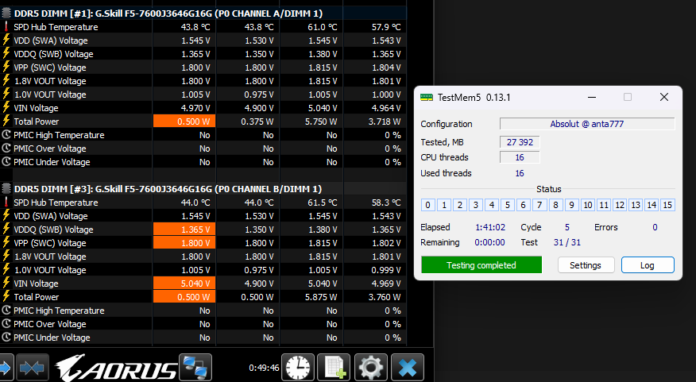696x382 pixels.
Task: Select DIMM #3 1.0V VOUT Voltage row label
Action: pyautogui.click(x=50, y=270)
